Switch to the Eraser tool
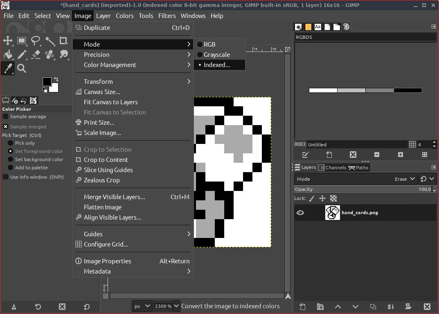Image resolution: width=439 pixels, height=314 pixels. (35, 54)
